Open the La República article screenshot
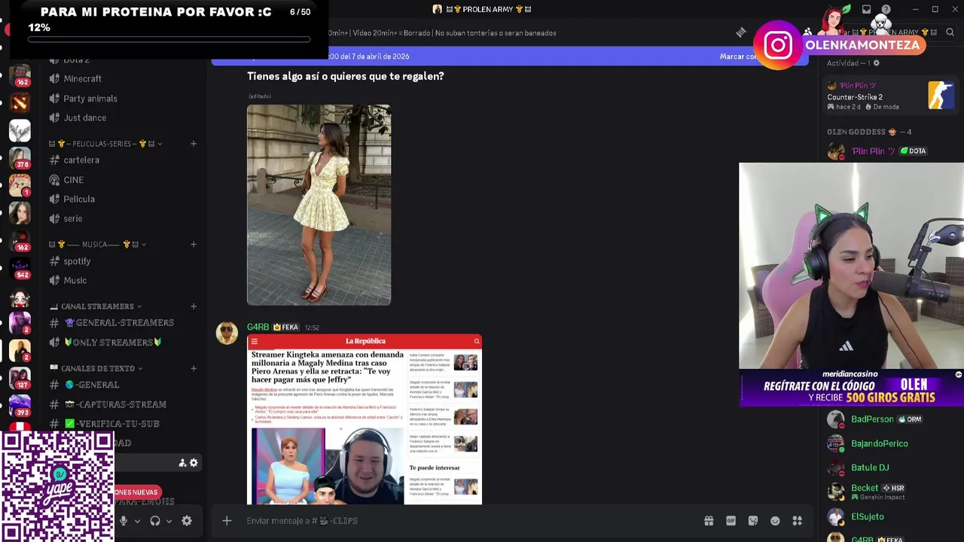The image size is (964, 542). [365, 419]
